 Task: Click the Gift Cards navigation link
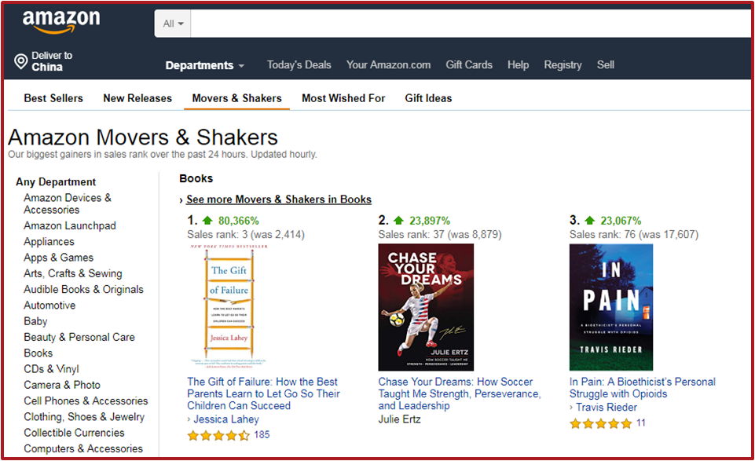(469, 65)
